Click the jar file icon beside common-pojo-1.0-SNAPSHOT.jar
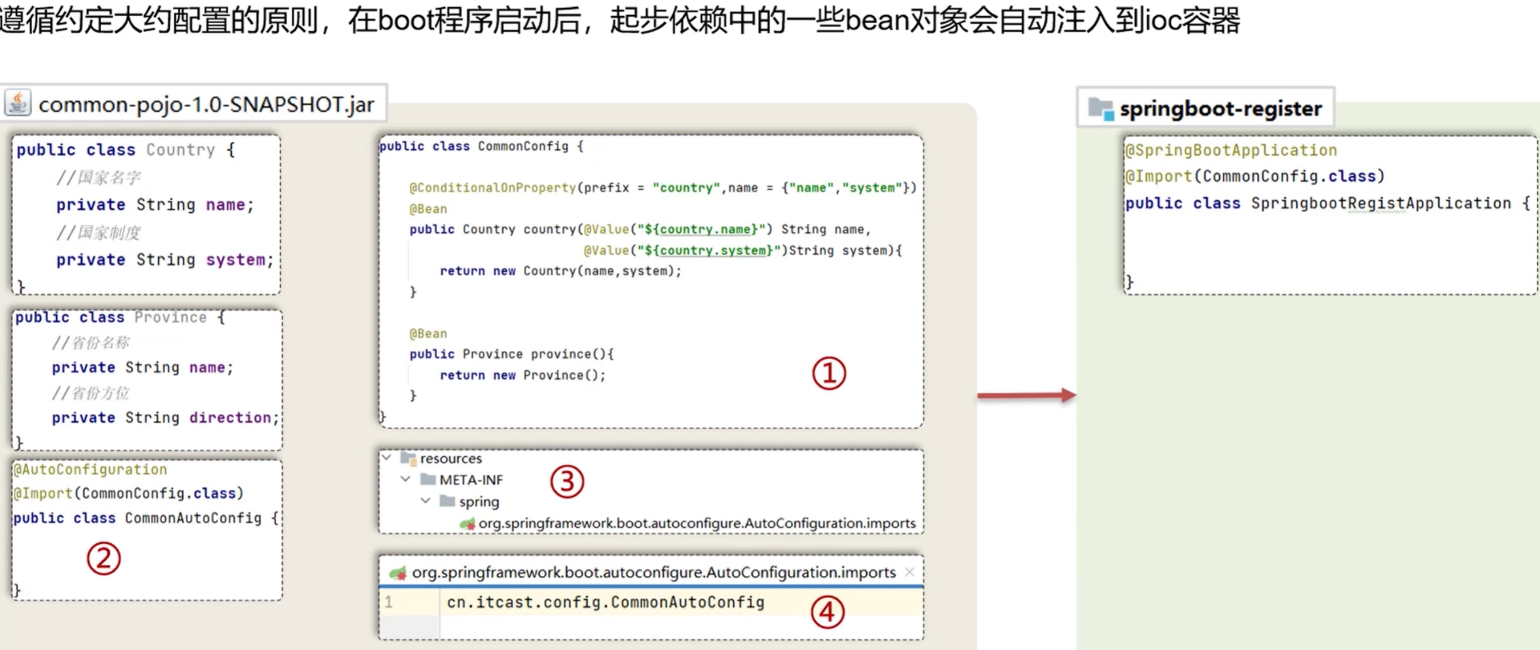This screenshot has width=1540, height=650. tap(18, 103)
